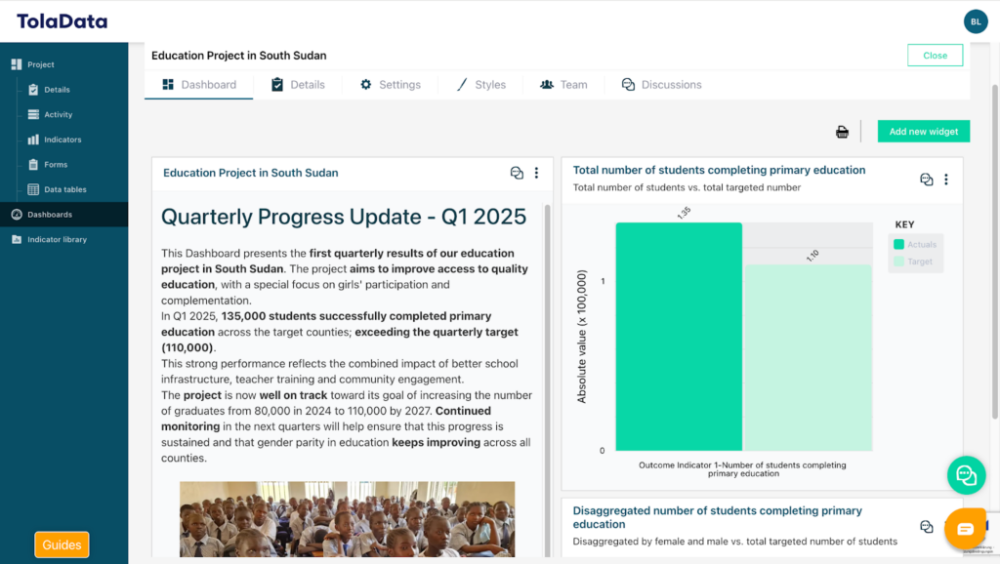Viewport: 1000px width, 564px height.
Task: Click the Close button
Action: click(935, 56)
